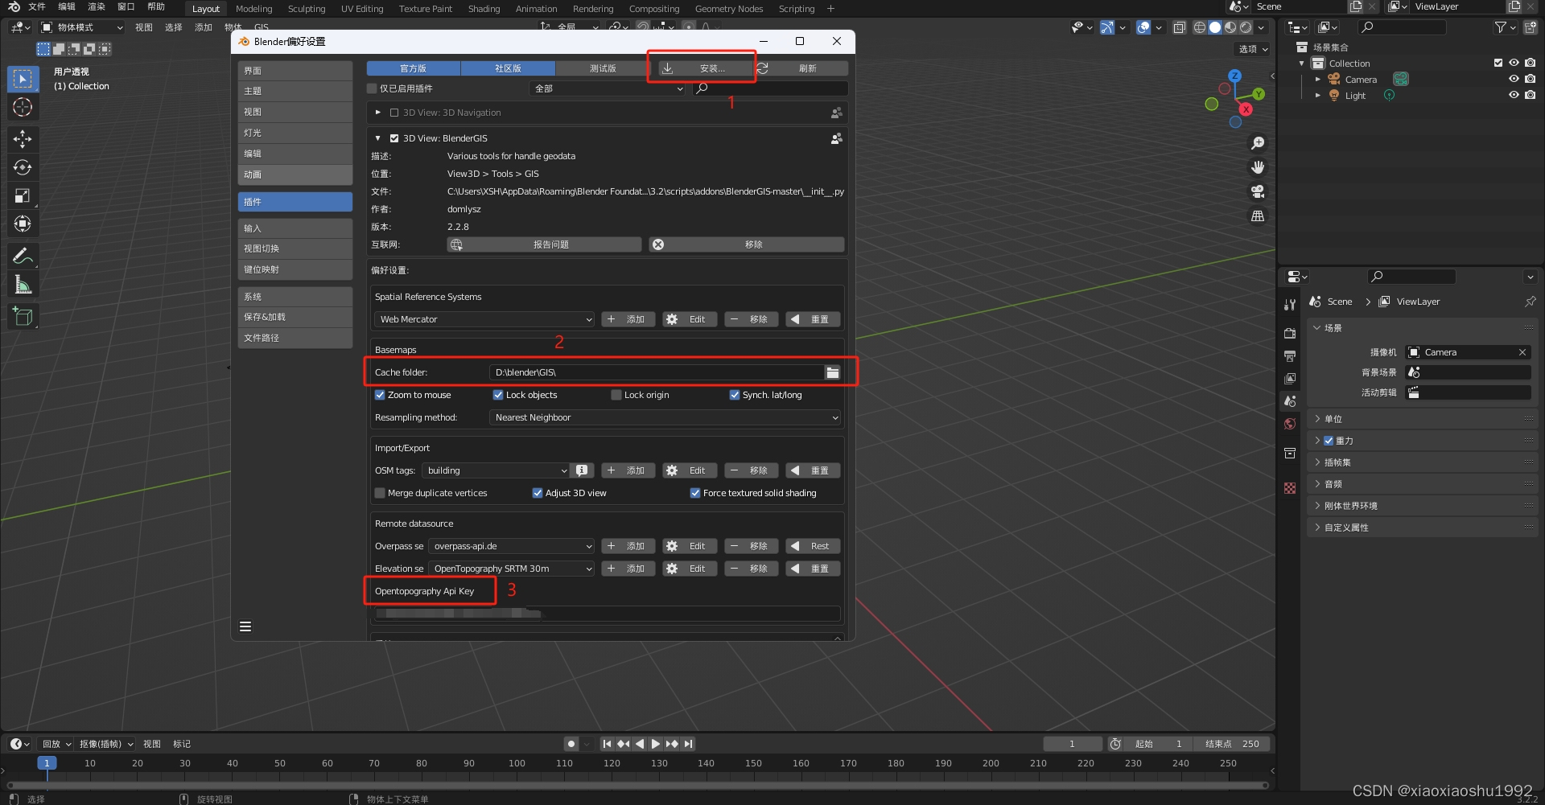This screenshot has width=1545, height=805.
Task: Select the Rotate tool
Action: (23, 167)
